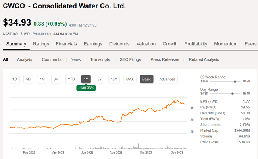Screen dimensions: 258x159
Task: Select Basic chart mode
Action: point(147,79)
